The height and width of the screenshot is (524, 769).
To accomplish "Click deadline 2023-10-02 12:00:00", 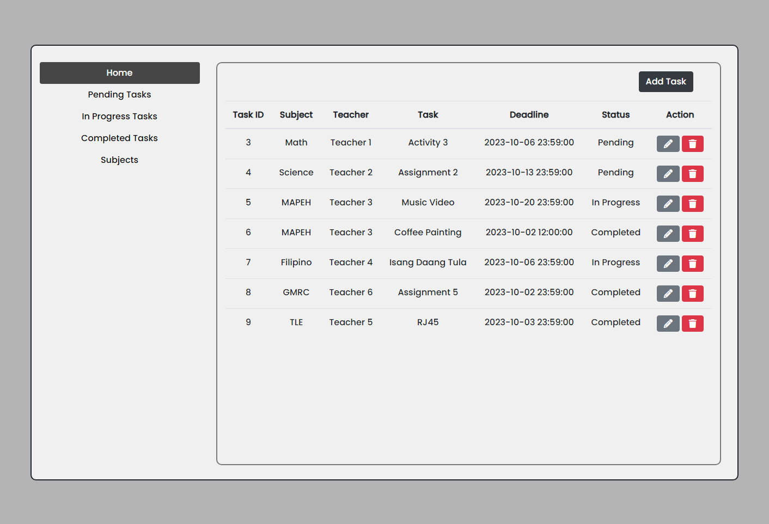I will [x=529, y=233].
